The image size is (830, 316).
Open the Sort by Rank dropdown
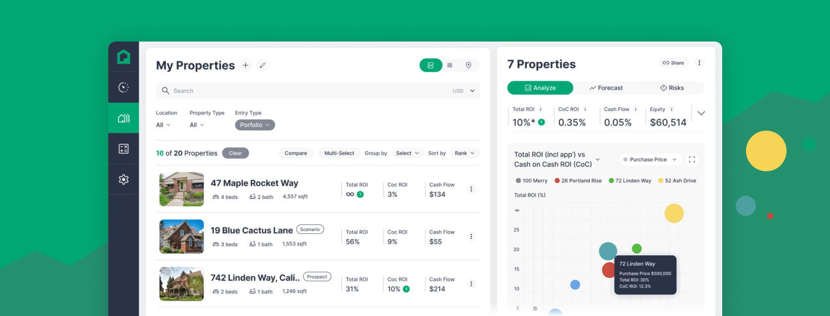(464, 153)
